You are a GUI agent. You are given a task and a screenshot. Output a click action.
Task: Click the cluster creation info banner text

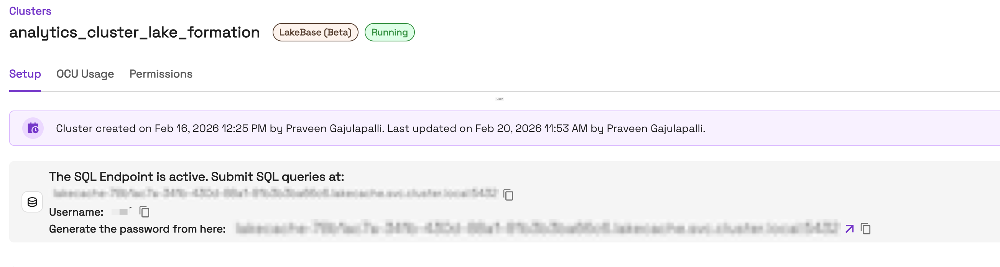pyautogui.click(x=380, y=128)
